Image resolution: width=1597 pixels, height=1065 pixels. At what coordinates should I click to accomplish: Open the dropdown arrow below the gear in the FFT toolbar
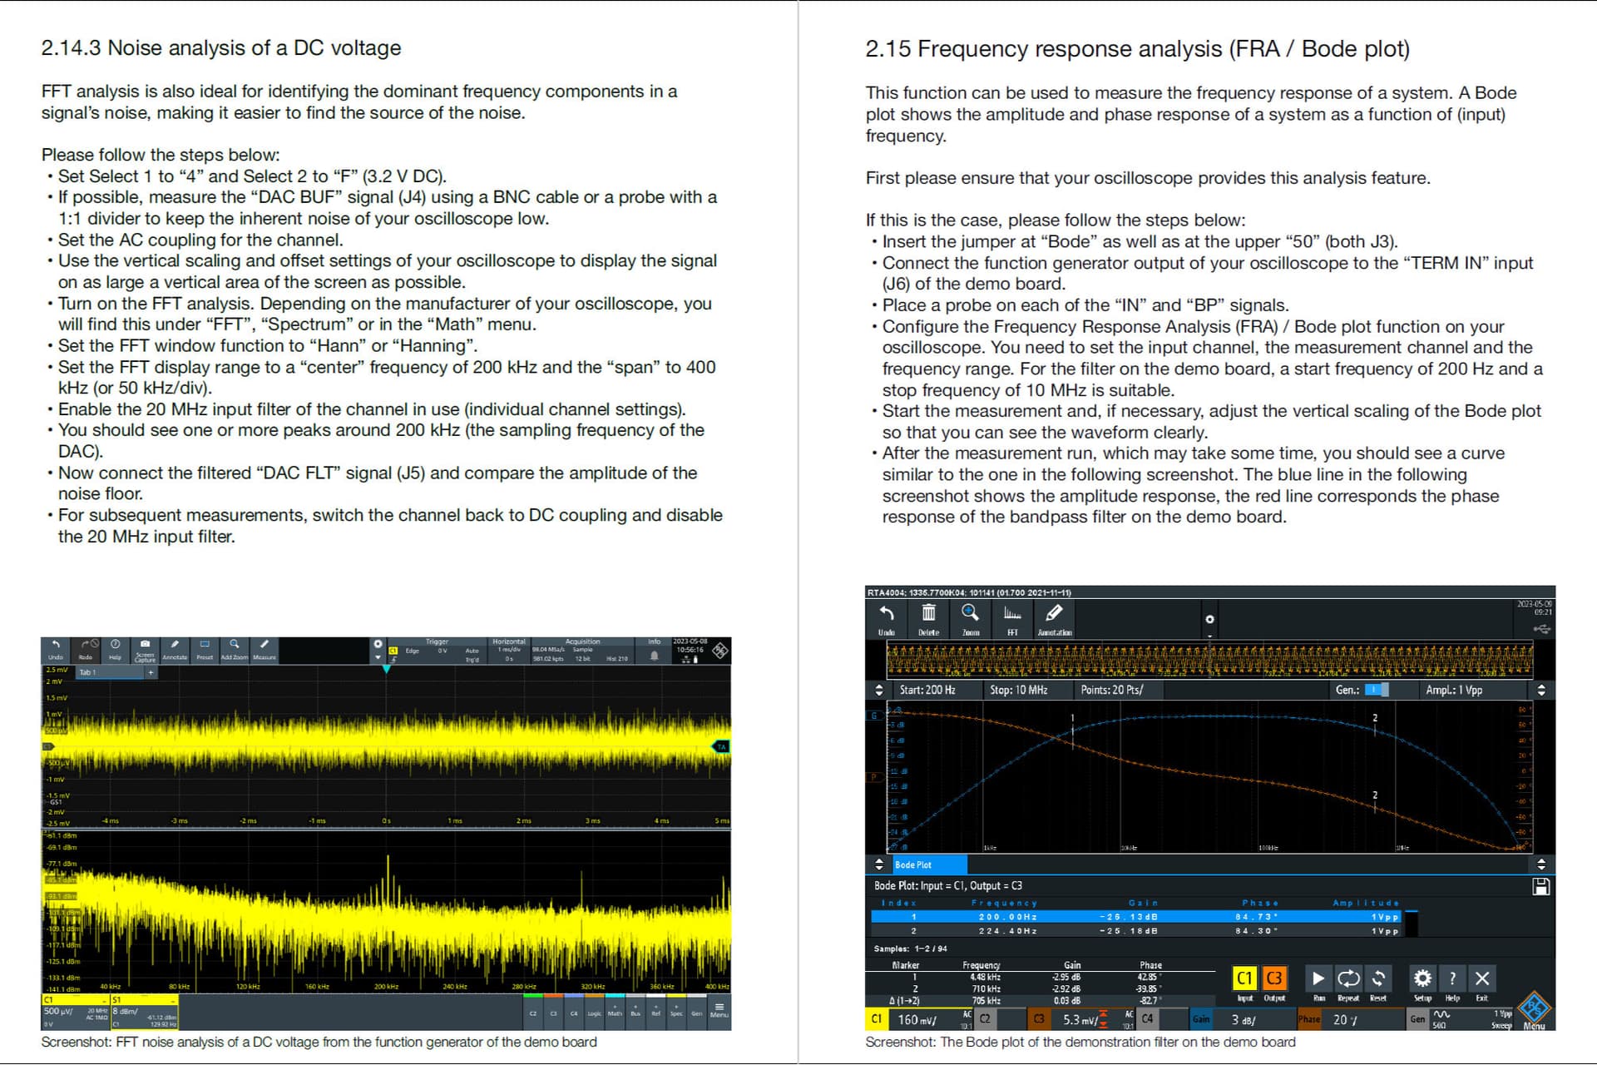pyautogui.click(x=378, y=657)
